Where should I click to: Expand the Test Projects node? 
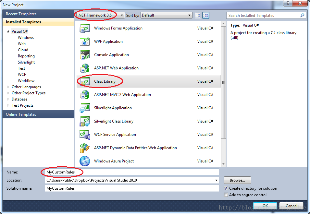point(8,105)
